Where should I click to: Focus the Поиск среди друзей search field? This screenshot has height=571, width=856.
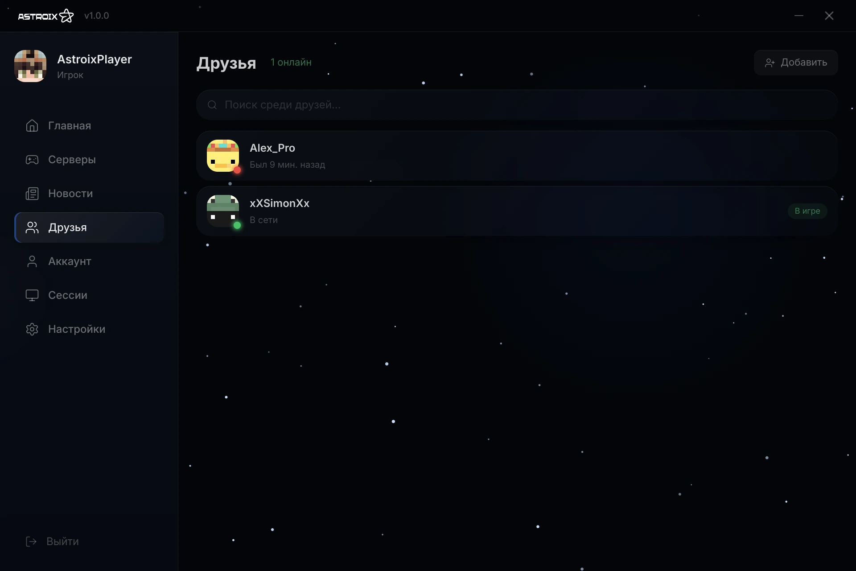(x=517, y=105)
